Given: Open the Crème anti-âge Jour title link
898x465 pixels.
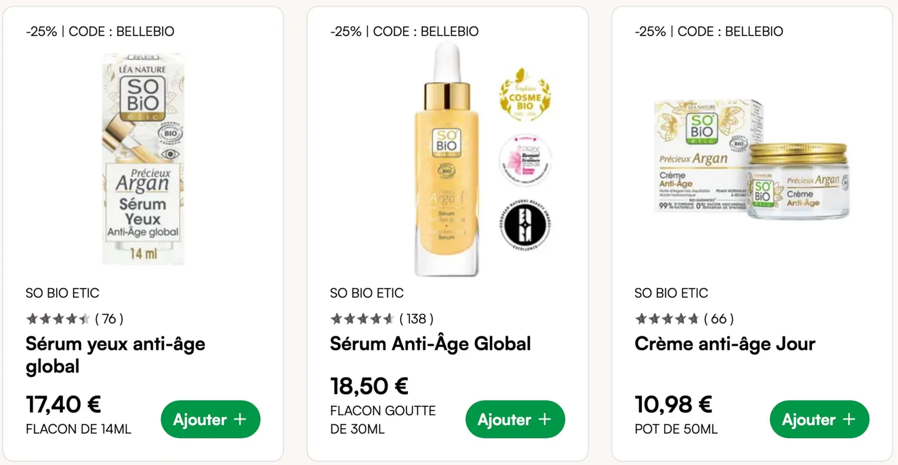Looking at the screenshot, I should tap(724, 344).
